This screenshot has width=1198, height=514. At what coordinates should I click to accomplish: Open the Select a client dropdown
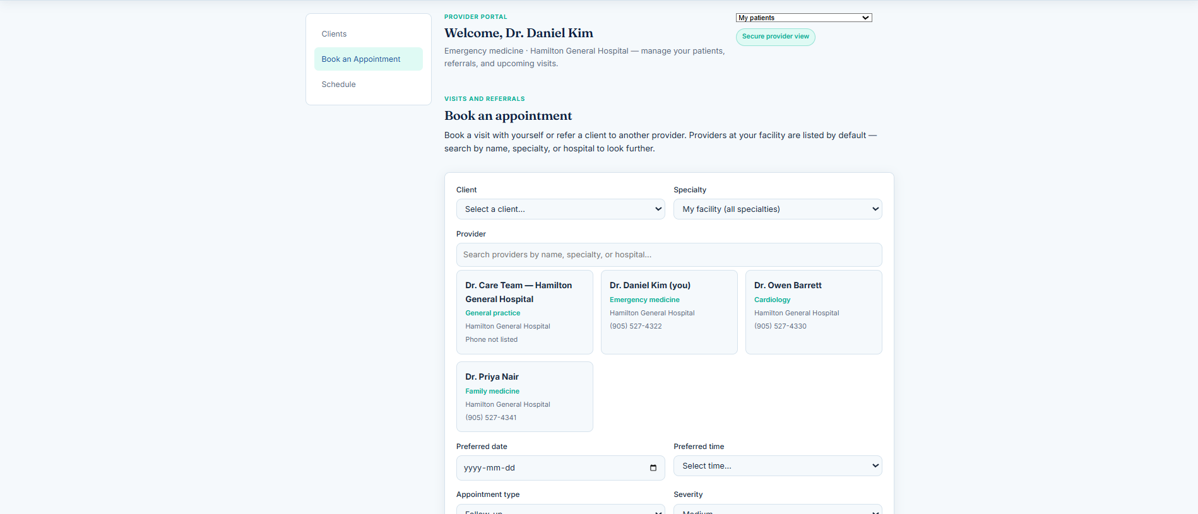coord(560,209)
